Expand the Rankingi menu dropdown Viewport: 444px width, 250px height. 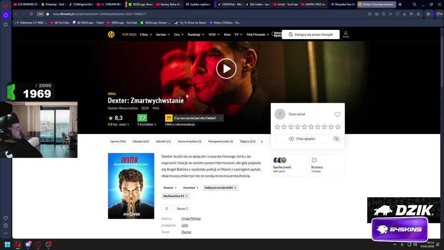(x=196, y=34)
